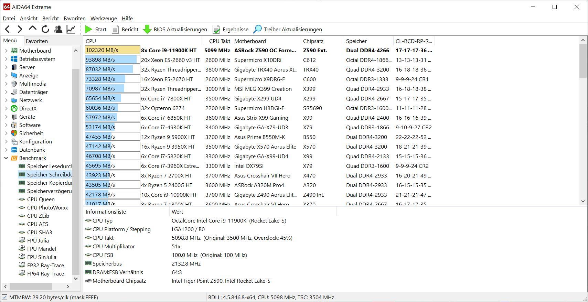
Task: Expand the Datenträger tree node
Action: [x=6, y=92]
